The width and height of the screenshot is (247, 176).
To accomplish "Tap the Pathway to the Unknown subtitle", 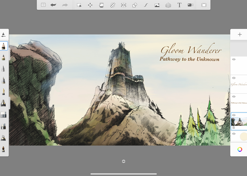I will [x=190, y=59].
